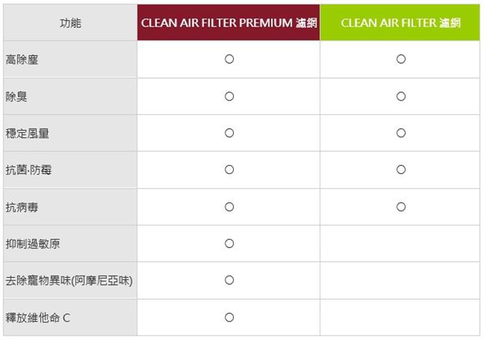
Task: Click the Premium circle for 抗病毒
Action: [x=229, y=207]
